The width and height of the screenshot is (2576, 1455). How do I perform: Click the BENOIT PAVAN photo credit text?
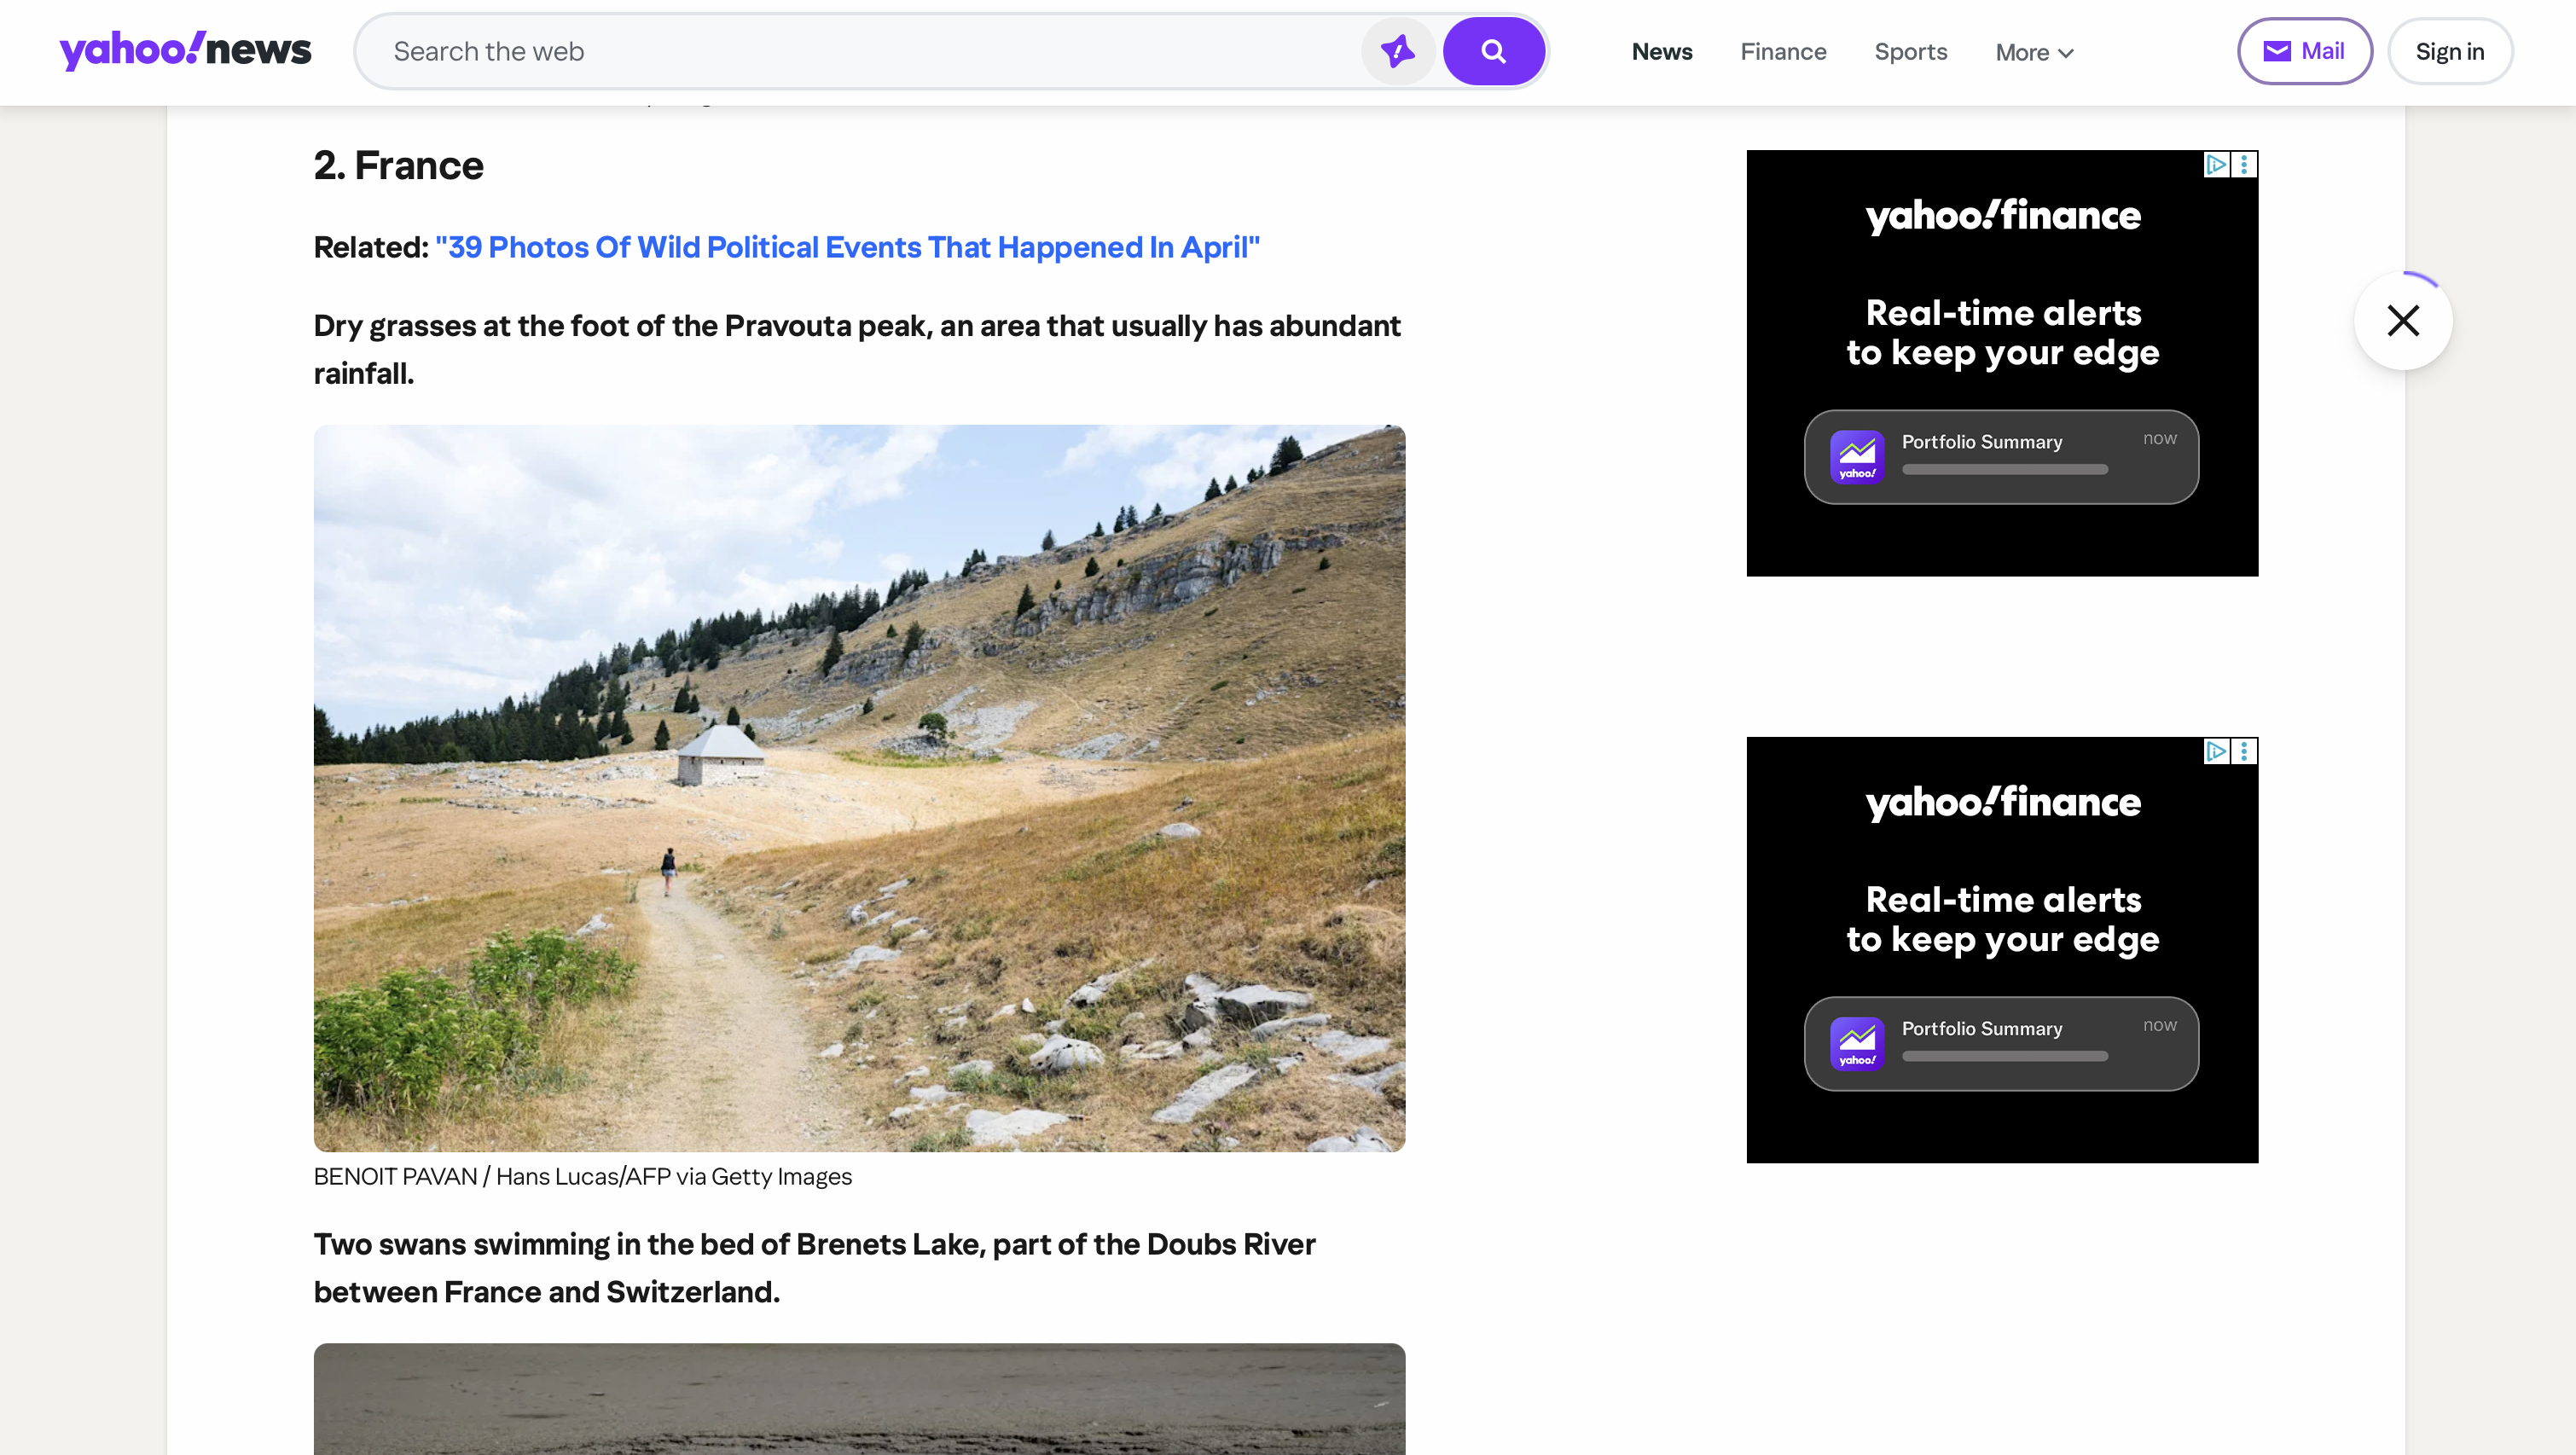[583, 1177]
